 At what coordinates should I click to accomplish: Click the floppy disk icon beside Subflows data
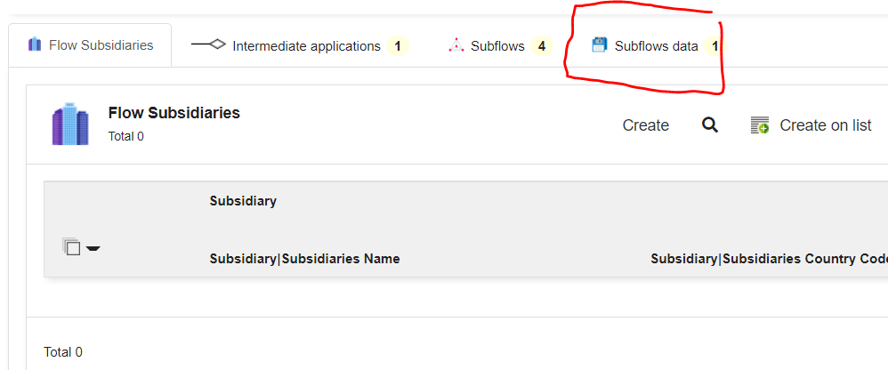coord(599,44)
